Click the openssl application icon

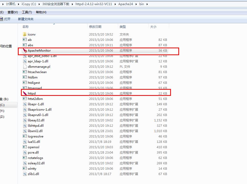pyautogui.click(x=25, y=147)
